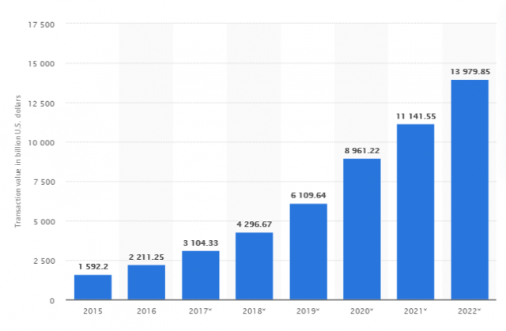Select the 2020 bar valued 8 961.22
The height and width of the screenshot is (331, 506).
[362, 229]
